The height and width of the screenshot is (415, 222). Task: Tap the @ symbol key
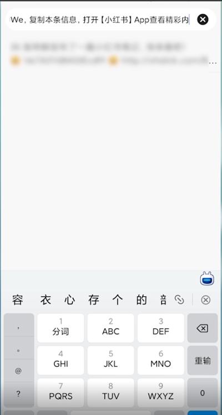[x=18, y=371]
